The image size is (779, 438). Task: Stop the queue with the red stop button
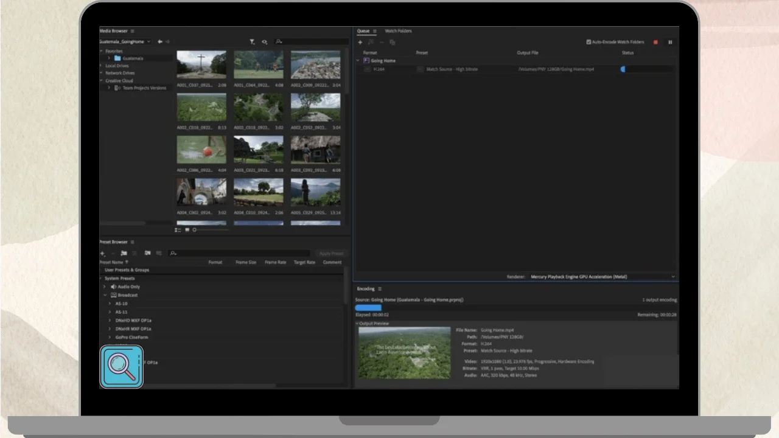655,42
